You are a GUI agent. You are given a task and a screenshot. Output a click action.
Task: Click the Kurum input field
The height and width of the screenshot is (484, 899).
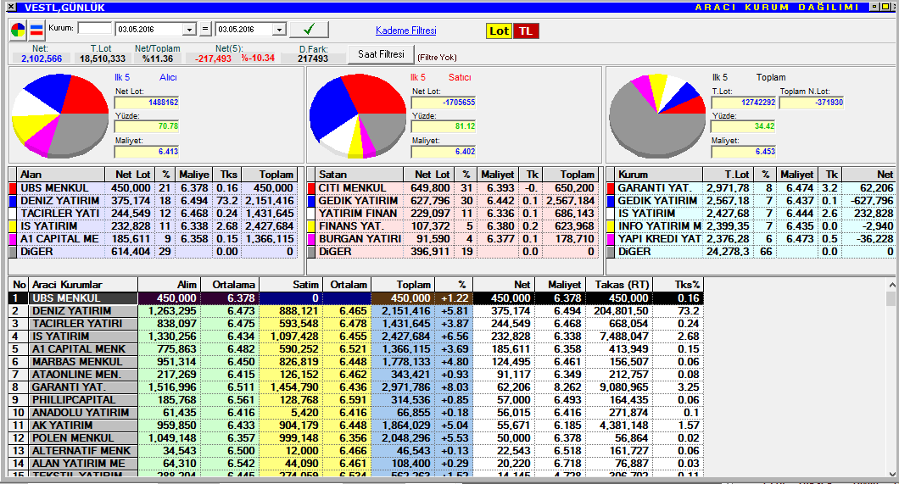tap(94, 29)
